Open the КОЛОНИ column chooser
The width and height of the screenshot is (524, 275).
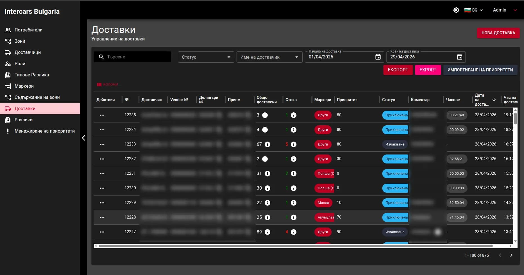tap(107, 84)
